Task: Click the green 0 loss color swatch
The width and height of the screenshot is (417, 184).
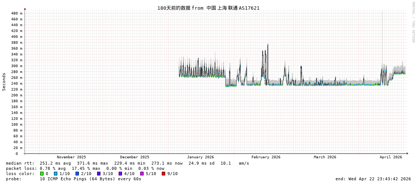Action: coord(42,174)
